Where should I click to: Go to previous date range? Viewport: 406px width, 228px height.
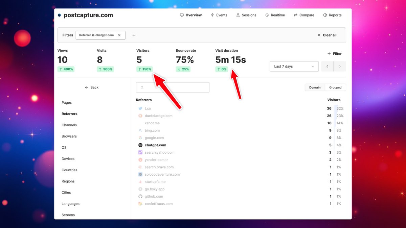[328, 67]
